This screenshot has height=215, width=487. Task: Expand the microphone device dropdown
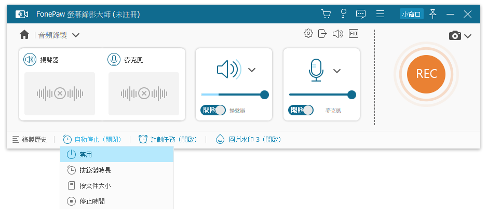pyautogui.click(x=337, y=71)
